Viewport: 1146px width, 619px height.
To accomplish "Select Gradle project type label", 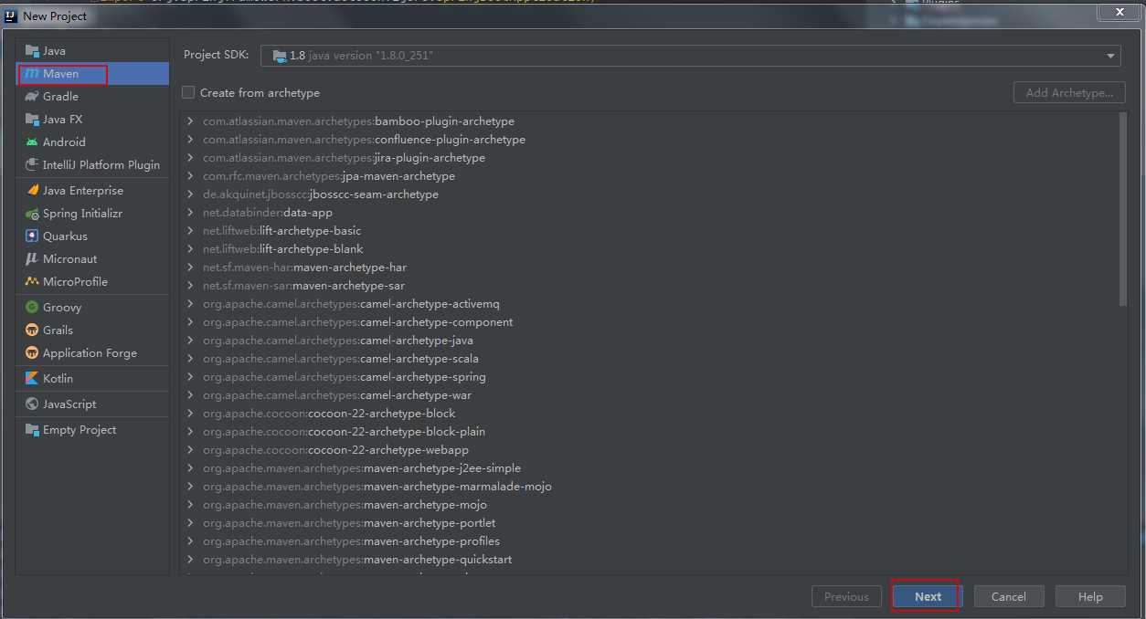I will (x=60, y=97).
